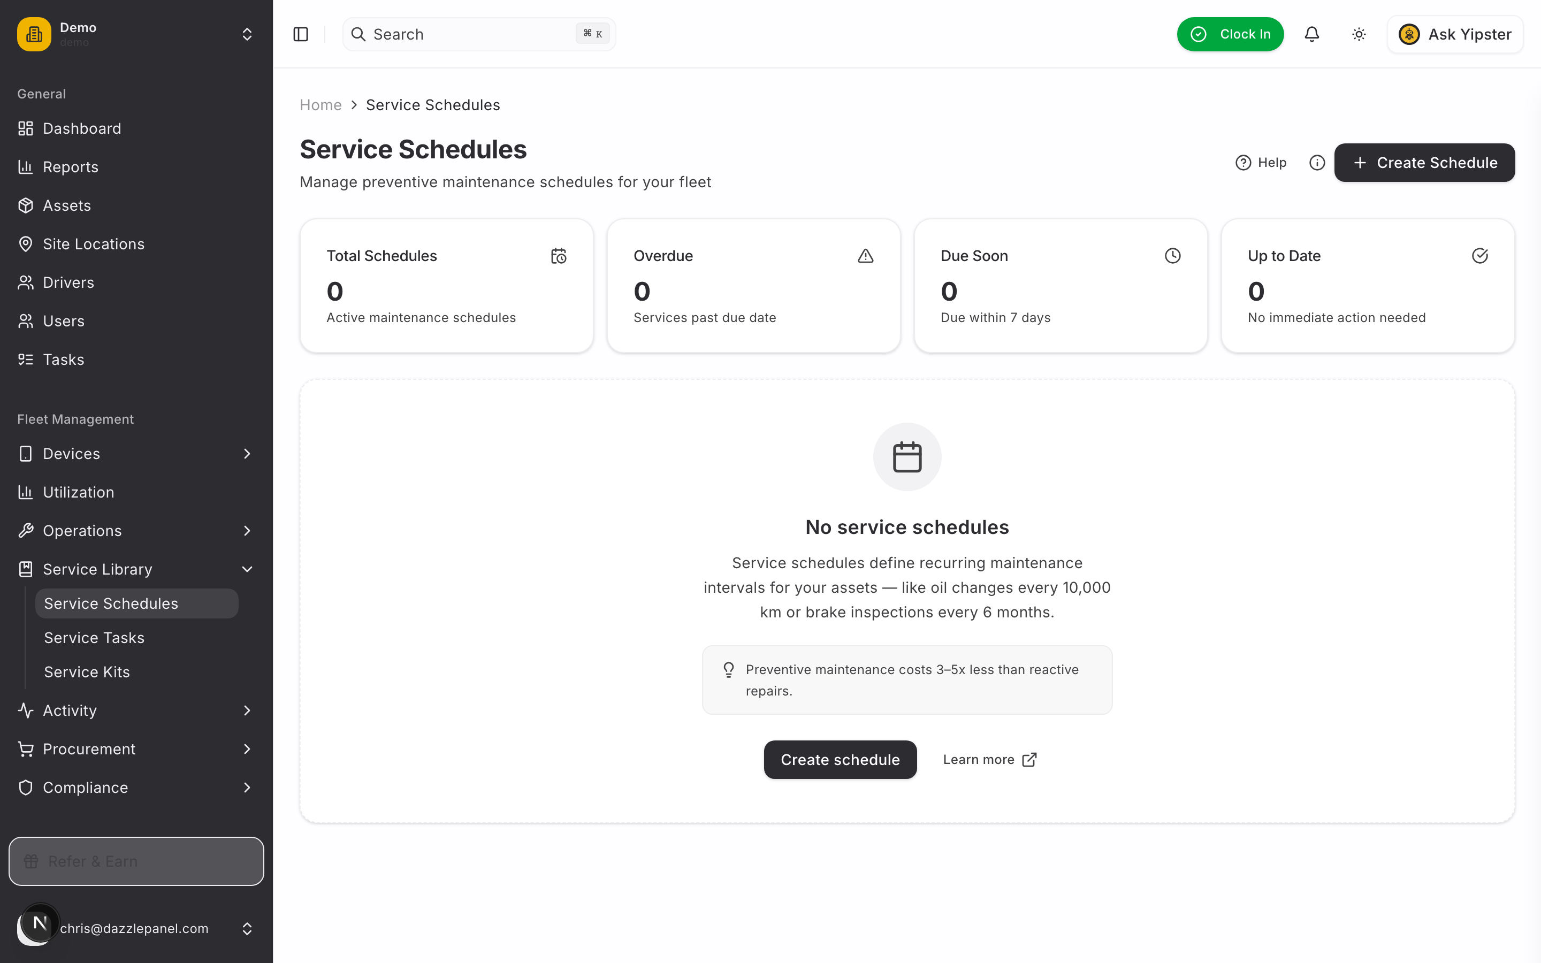Viewport: 1541px width, 963px height.
Task: Click the 'Due within 7 days' caption
Action: (x=995, y=318)
